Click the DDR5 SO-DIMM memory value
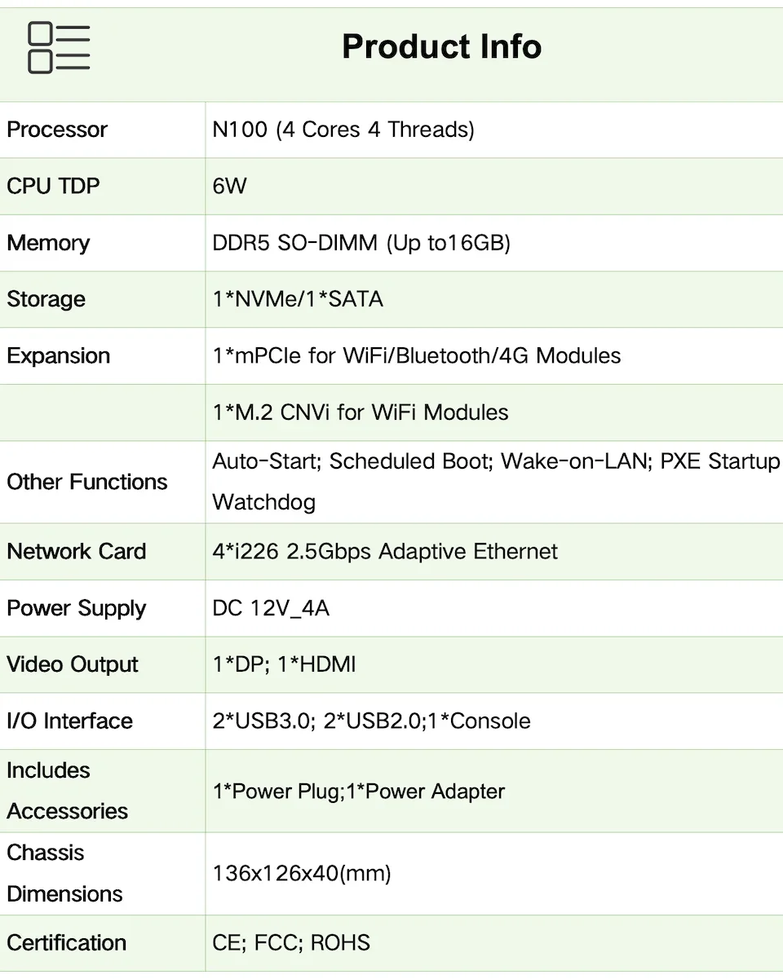 click(361, 243)
